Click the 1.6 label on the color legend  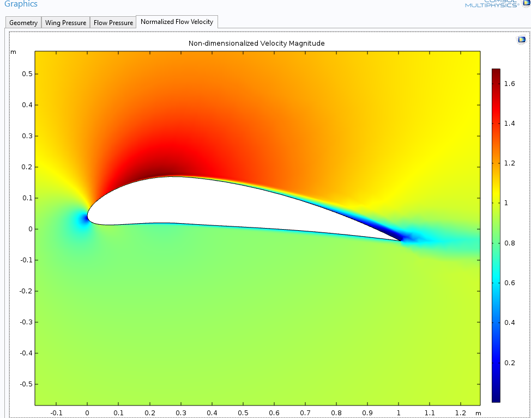pyautogui.click(x=509, y=83)
